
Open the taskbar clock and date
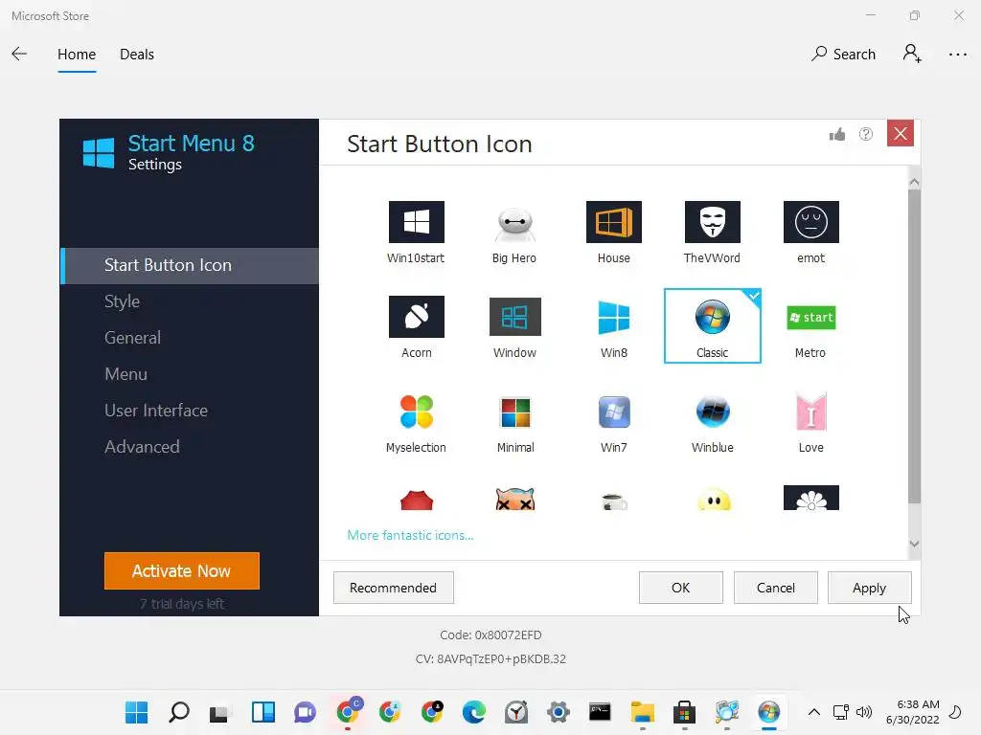click(x=913, y=712)
